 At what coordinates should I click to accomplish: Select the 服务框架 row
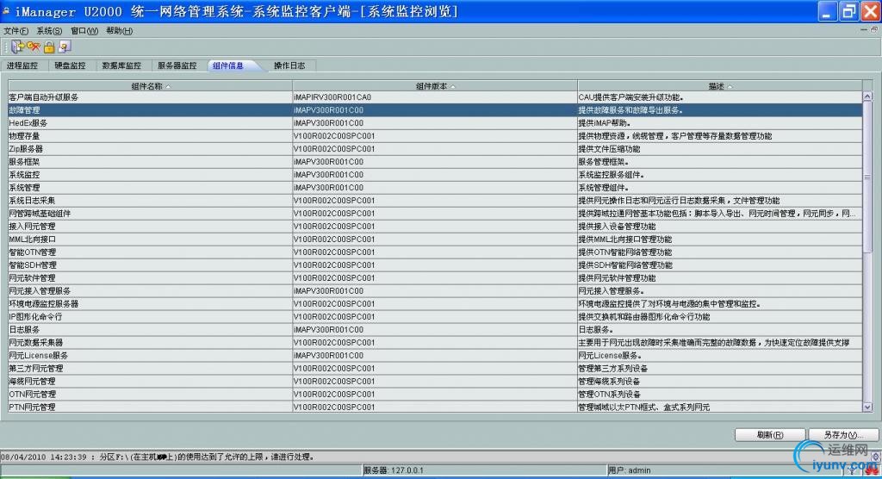[x=435, y=162]
